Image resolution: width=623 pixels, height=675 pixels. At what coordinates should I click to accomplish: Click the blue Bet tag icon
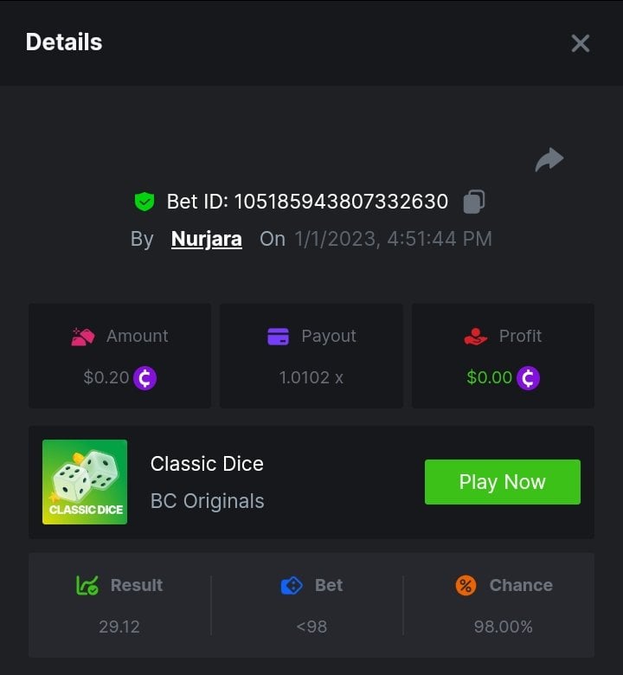point(292,586)
